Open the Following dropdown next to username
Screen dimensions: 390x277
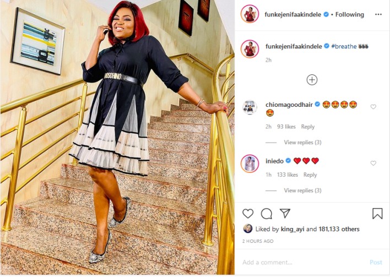point(349,14)
